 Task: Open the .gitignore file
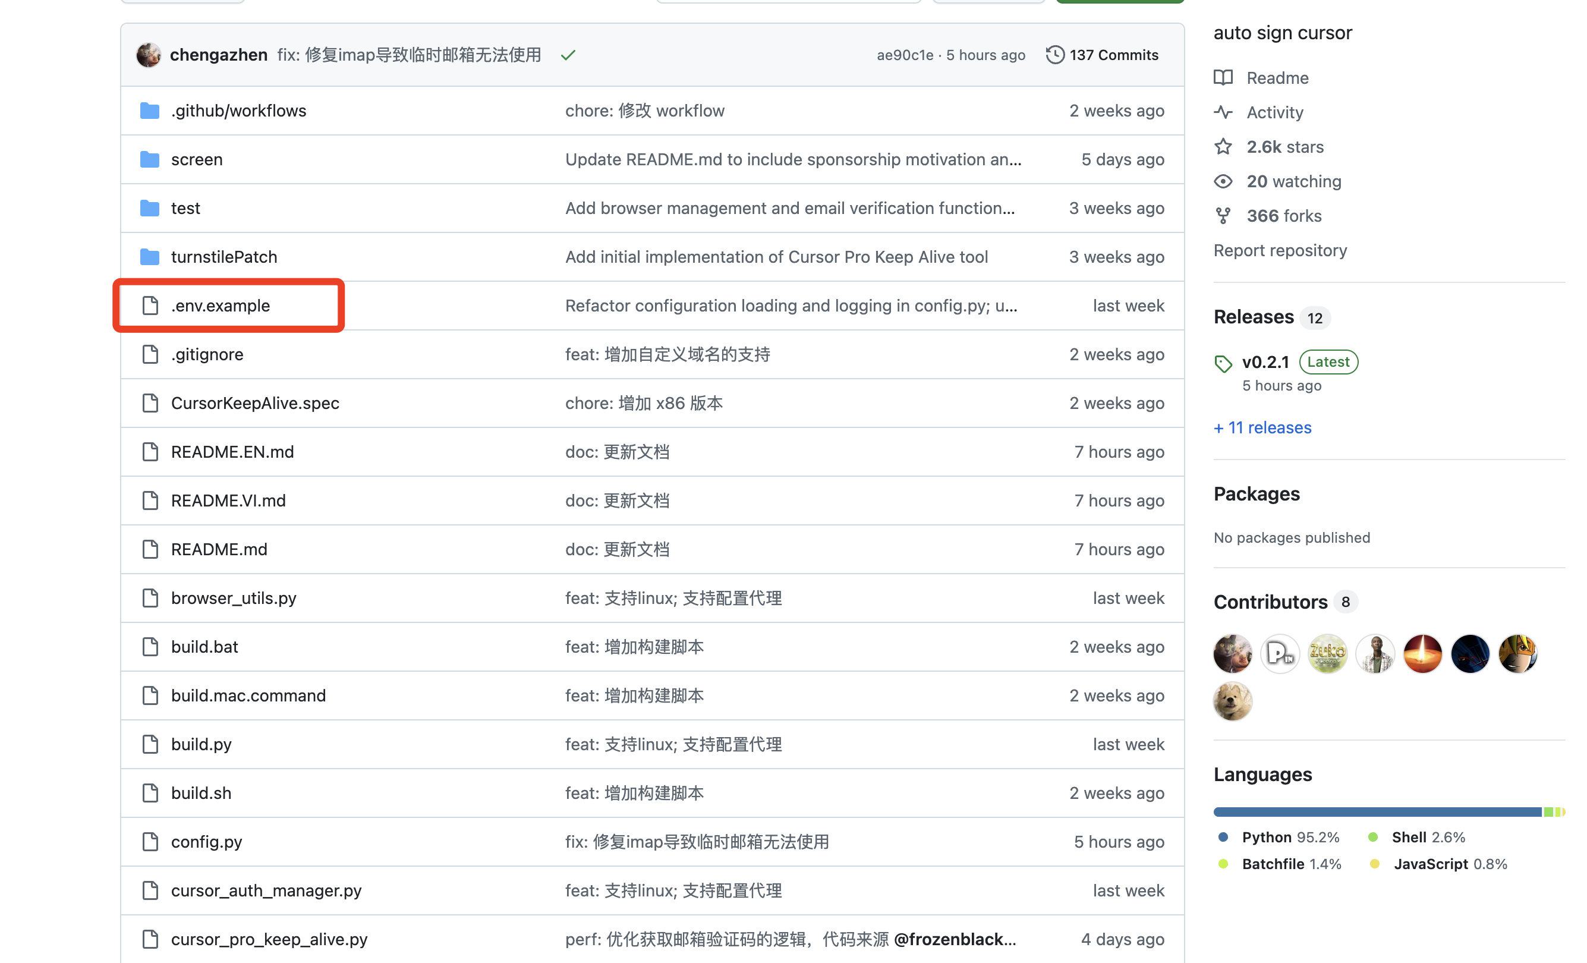click(207, 354)
